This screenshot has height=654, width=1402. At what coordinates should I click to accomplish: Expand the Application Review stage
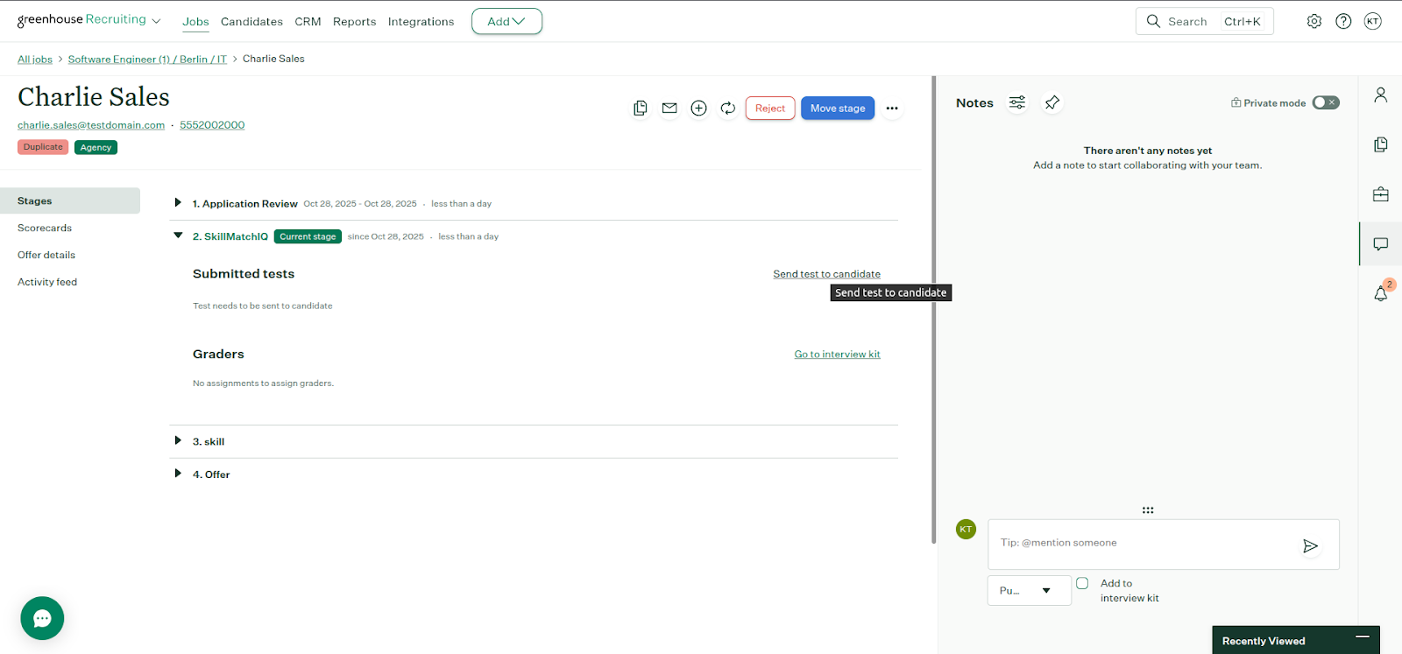pos(178,203)
